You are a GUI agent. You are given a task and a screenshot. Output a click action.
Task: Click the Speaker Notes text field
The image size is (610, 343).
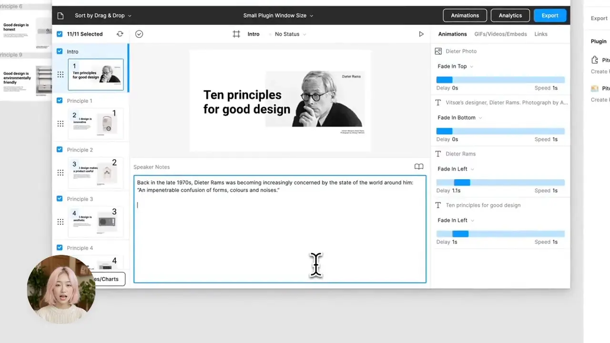(280, 229)
